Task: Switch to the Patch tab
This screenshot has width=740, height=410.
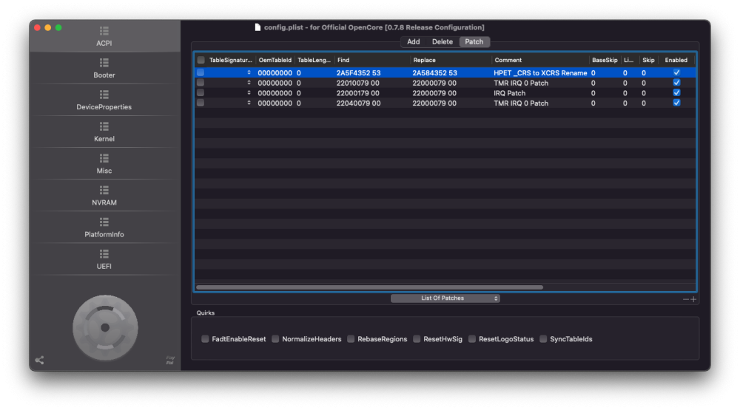Action: (x=474, y=41)
